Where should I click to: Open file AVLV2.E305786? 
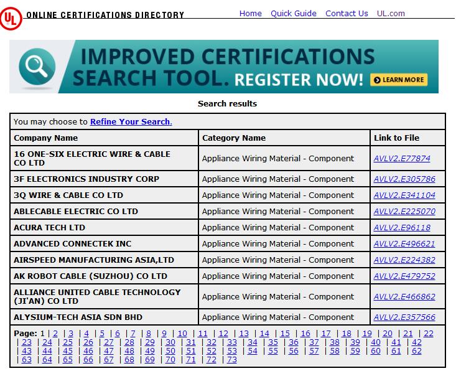click(x=404, y=179)
